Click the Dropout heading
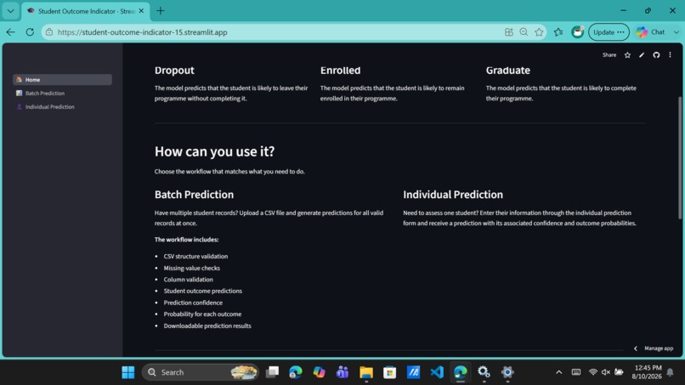 pyautogui.click(x=174, y=71)
